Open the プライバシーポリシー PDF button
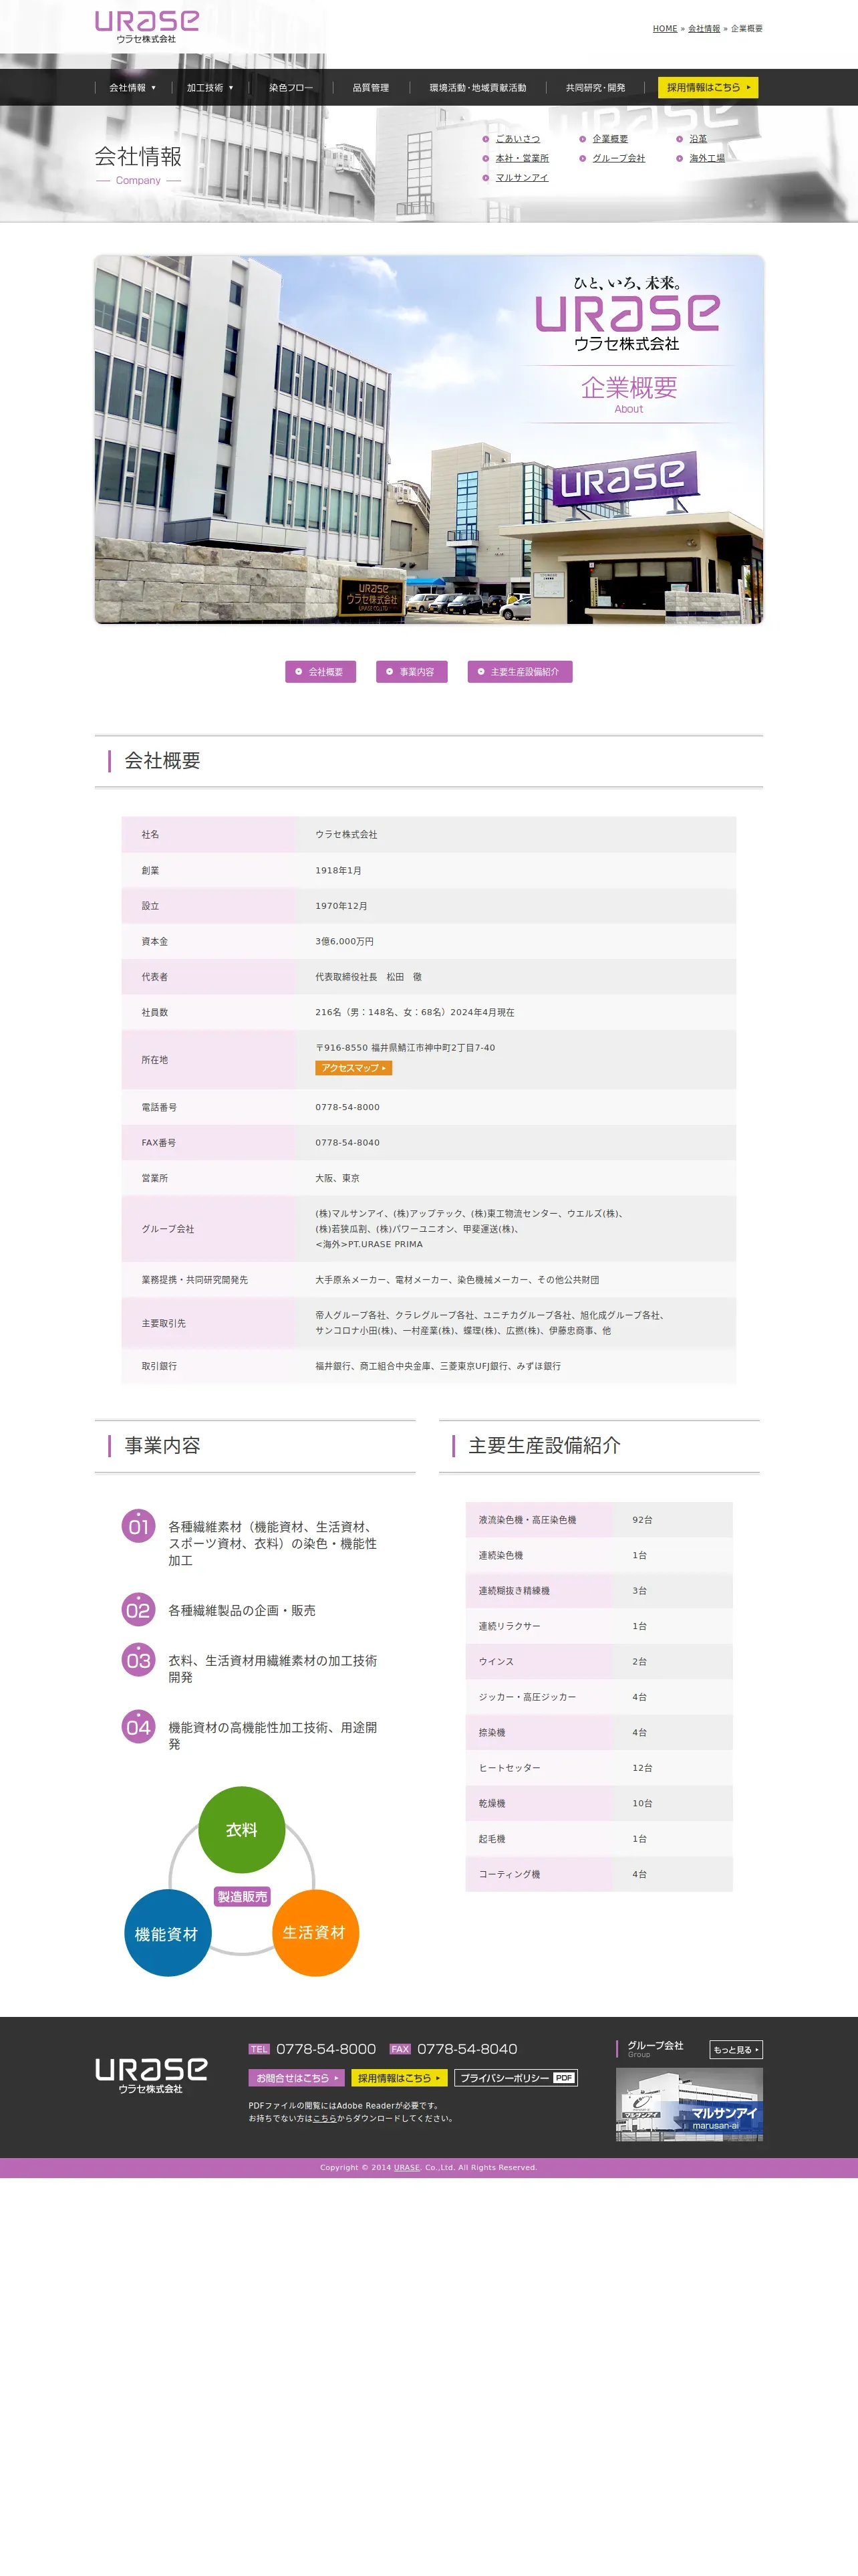Viewport: 858px width, 2576px height. pyautogui.click(x=517, y=2078)
